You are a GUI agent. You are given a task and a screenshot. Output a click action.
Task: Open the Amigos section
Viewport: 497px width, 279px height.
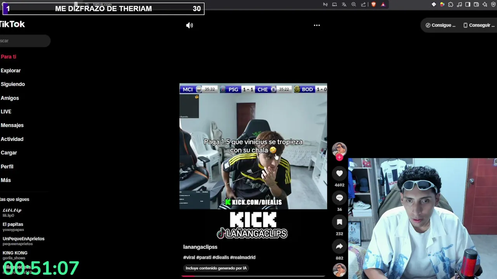[10, 98]
